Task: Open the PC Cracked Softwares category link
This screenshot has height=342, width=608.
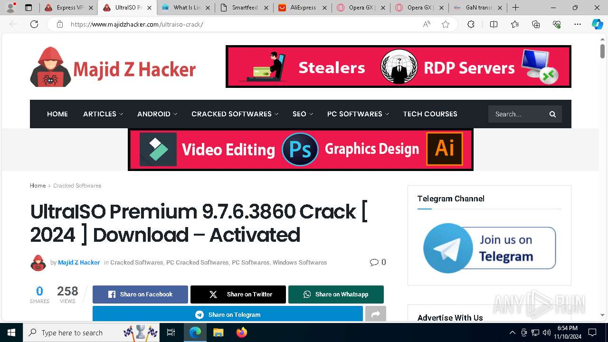Action: tap(197, 262)
